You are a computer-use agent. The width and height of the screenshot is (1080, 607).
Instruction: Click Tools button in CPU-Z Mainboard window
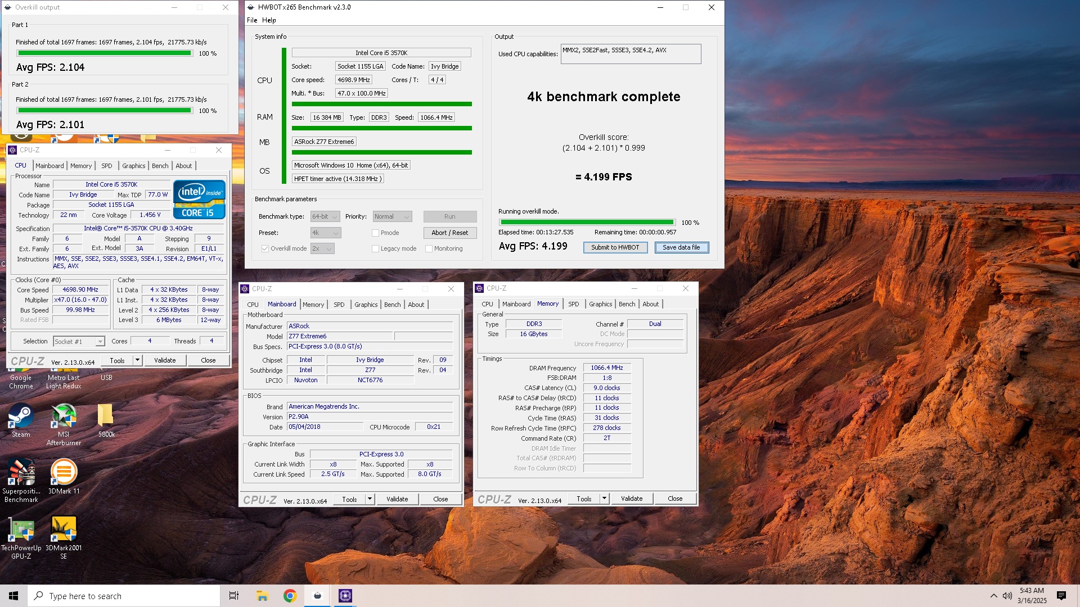point(349,499)
